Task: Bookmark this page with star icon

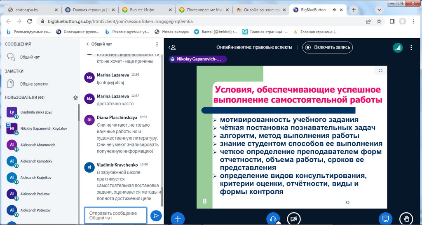Action: point(379,21)
